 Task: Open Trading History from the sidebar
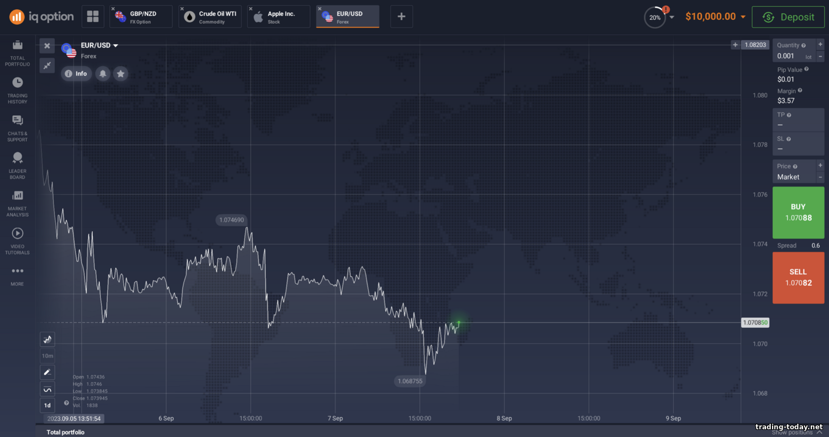17,89
